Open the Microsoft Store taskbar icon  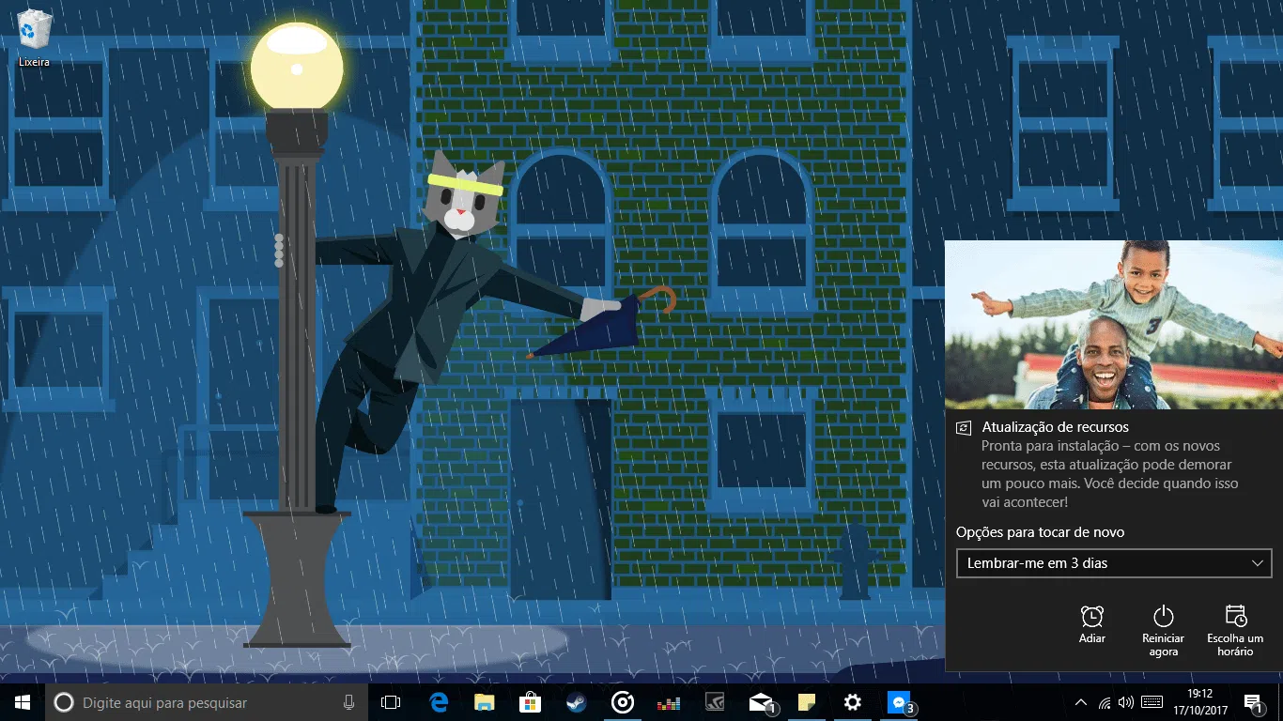coord(531,702)
